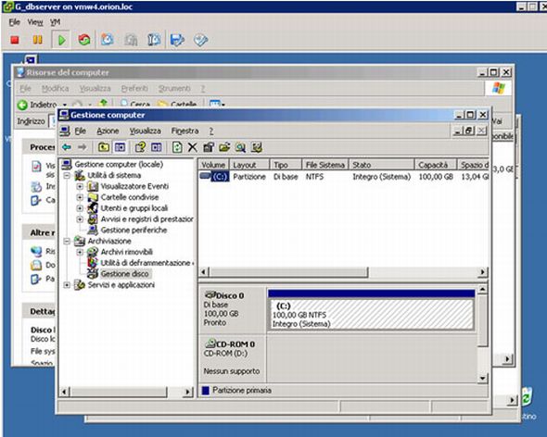The image size is (547, 437).
Task: Select the (C:) volume row in the list
Action: [x=344, y=177]
